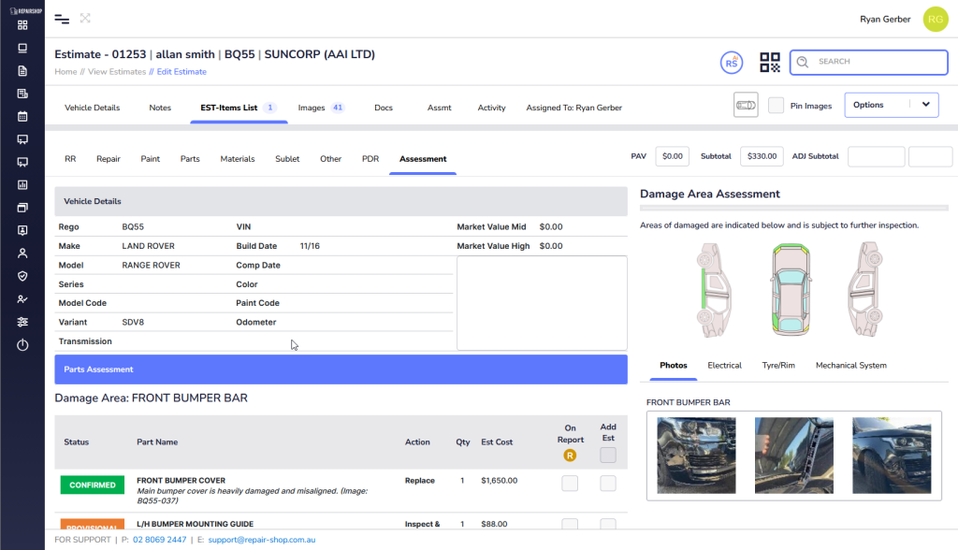The width and height of the screenshot is (958, 550).
Task: Open the QR code icon
Action: pyautogui.click(x=770, y=63)
